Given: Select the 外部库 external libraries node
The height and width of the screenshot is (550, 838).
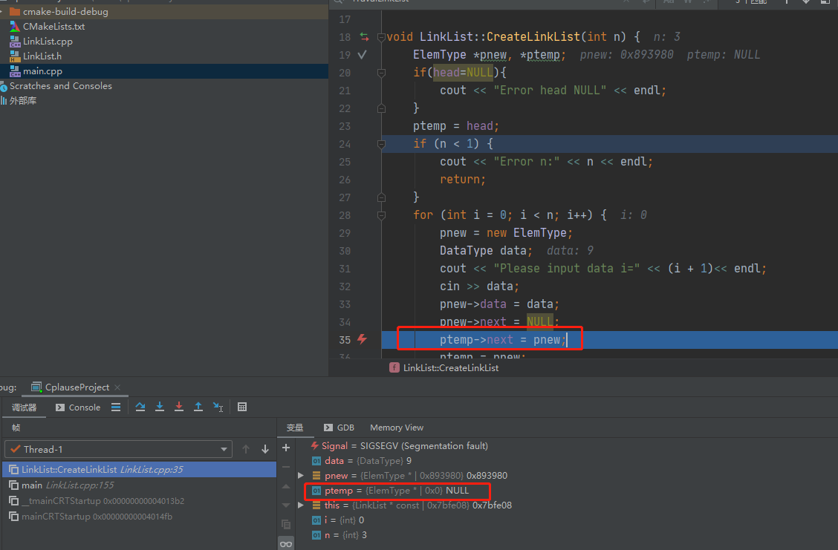Looking at the screenshot, I should pos(22,100).
